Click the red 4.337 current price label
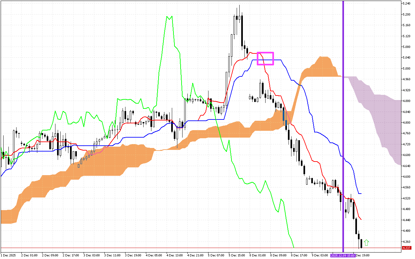Image resolution: width=415 pixels, height=259 pixels. tap(406, 248)
